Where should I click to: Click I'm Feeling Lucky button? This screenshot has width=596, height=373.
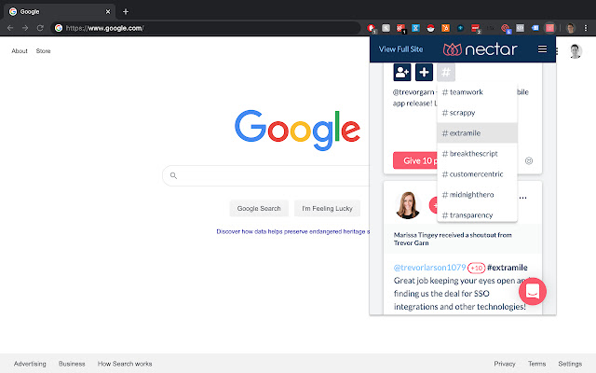point(327,209)
